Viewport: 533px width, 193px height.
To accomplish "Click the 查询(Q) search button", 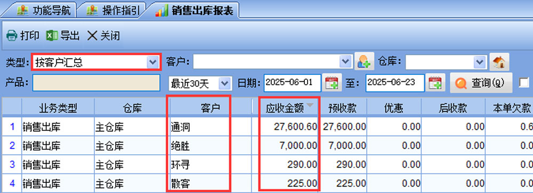I will pyautogui.click(x=481, y=83).
